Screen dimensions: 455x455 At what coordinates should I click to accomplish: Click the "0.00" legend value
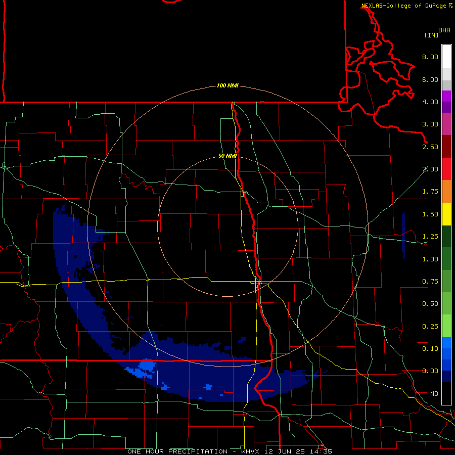pyautogui.click(x=430, y=371)
